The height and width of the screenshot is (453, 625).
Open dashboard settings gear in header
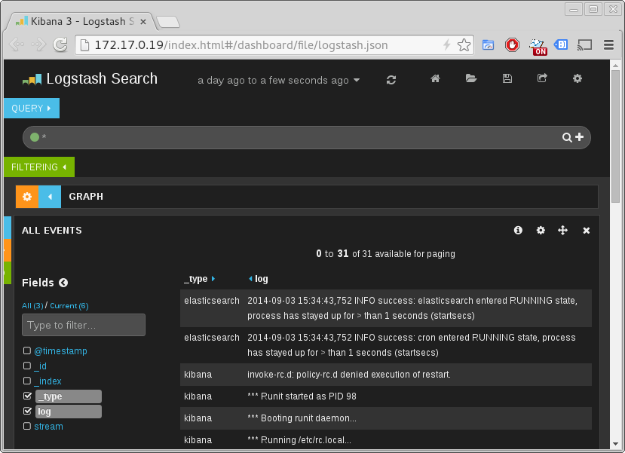(x=578, y=78)
